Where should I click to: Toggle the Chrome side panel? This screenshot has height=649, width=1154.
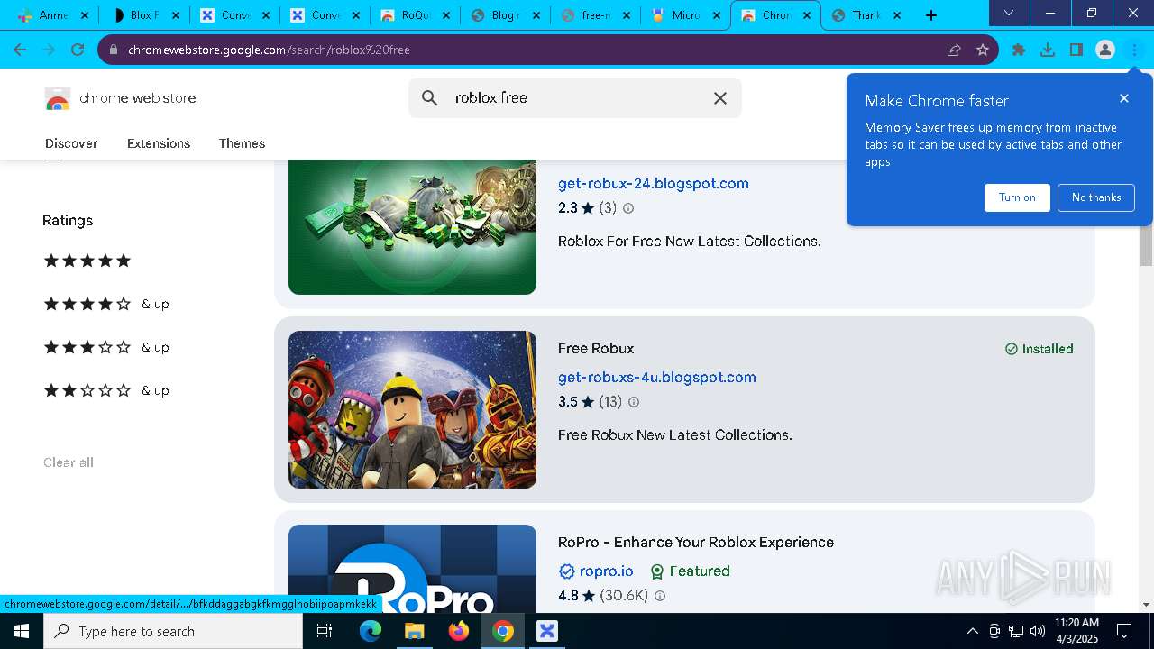pos(1076,50)
